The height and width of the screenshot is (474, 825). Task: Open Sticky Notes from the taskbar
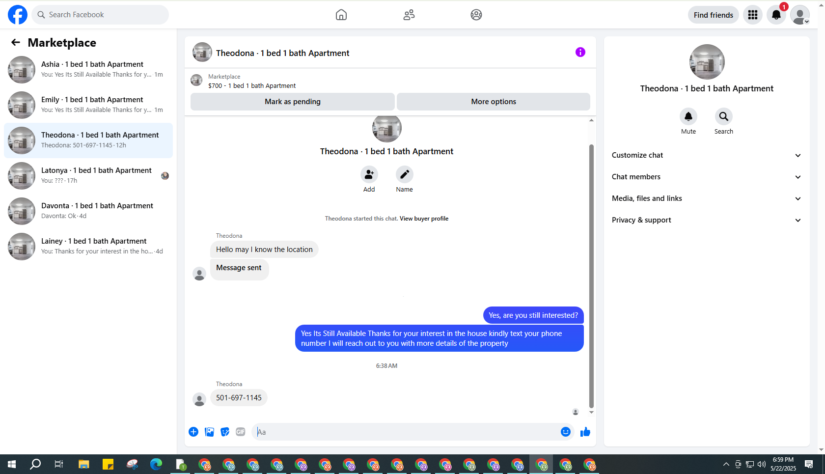[x=108, y=464]
